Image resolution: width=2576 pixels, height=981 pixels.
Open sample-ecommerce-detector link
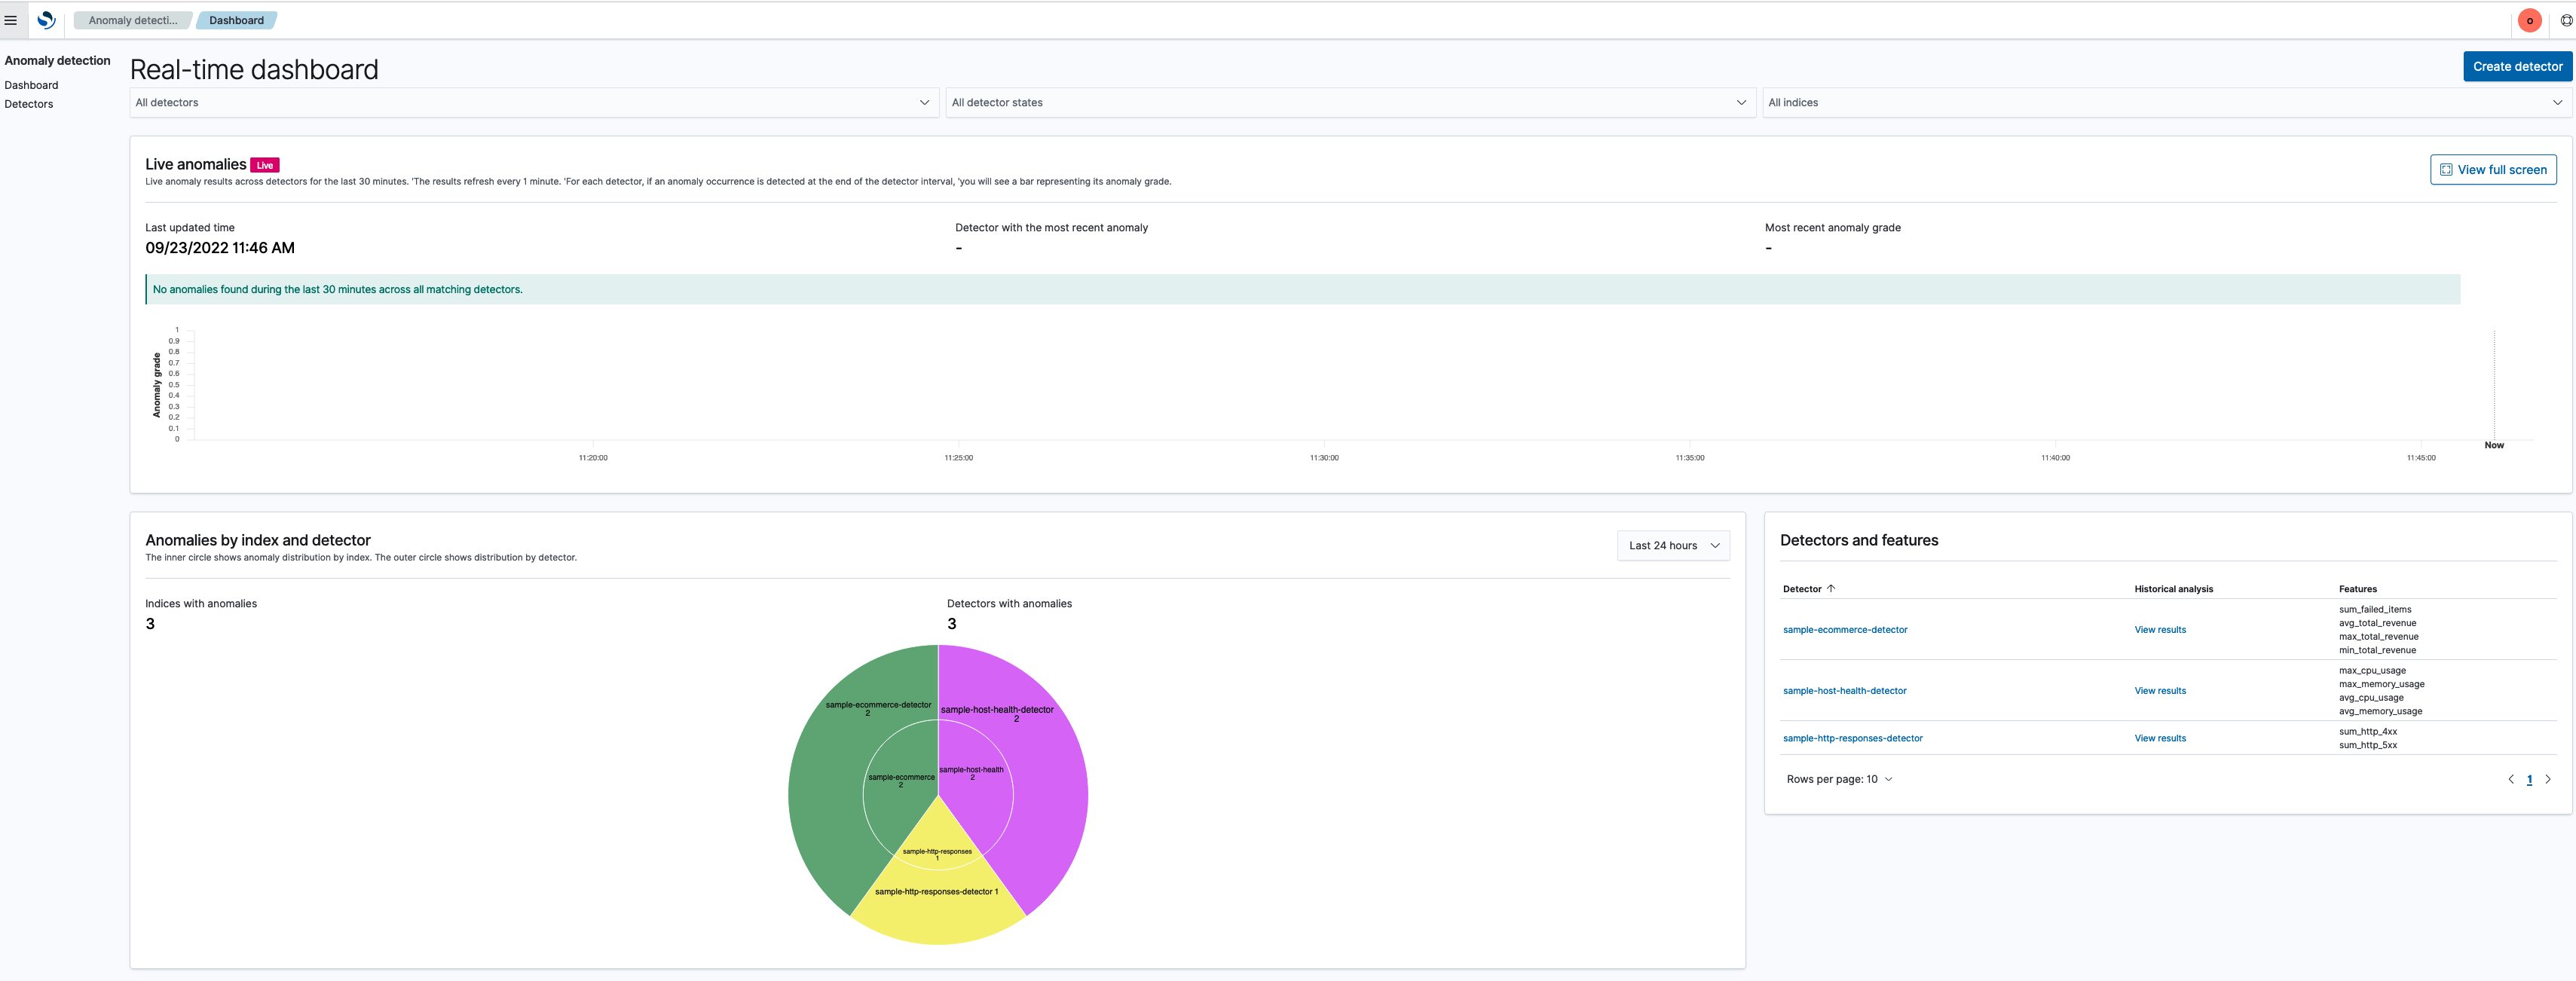click(1845, 630)
